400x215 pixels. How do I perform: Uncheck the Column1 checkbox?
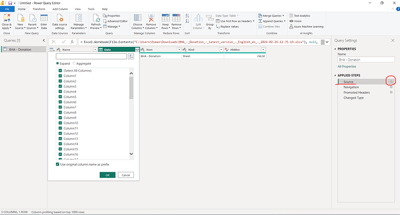[60, 76]
